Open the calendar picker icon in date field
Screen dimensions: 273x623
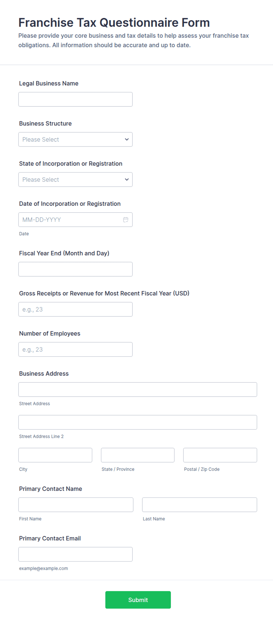[x=126, y=220]
